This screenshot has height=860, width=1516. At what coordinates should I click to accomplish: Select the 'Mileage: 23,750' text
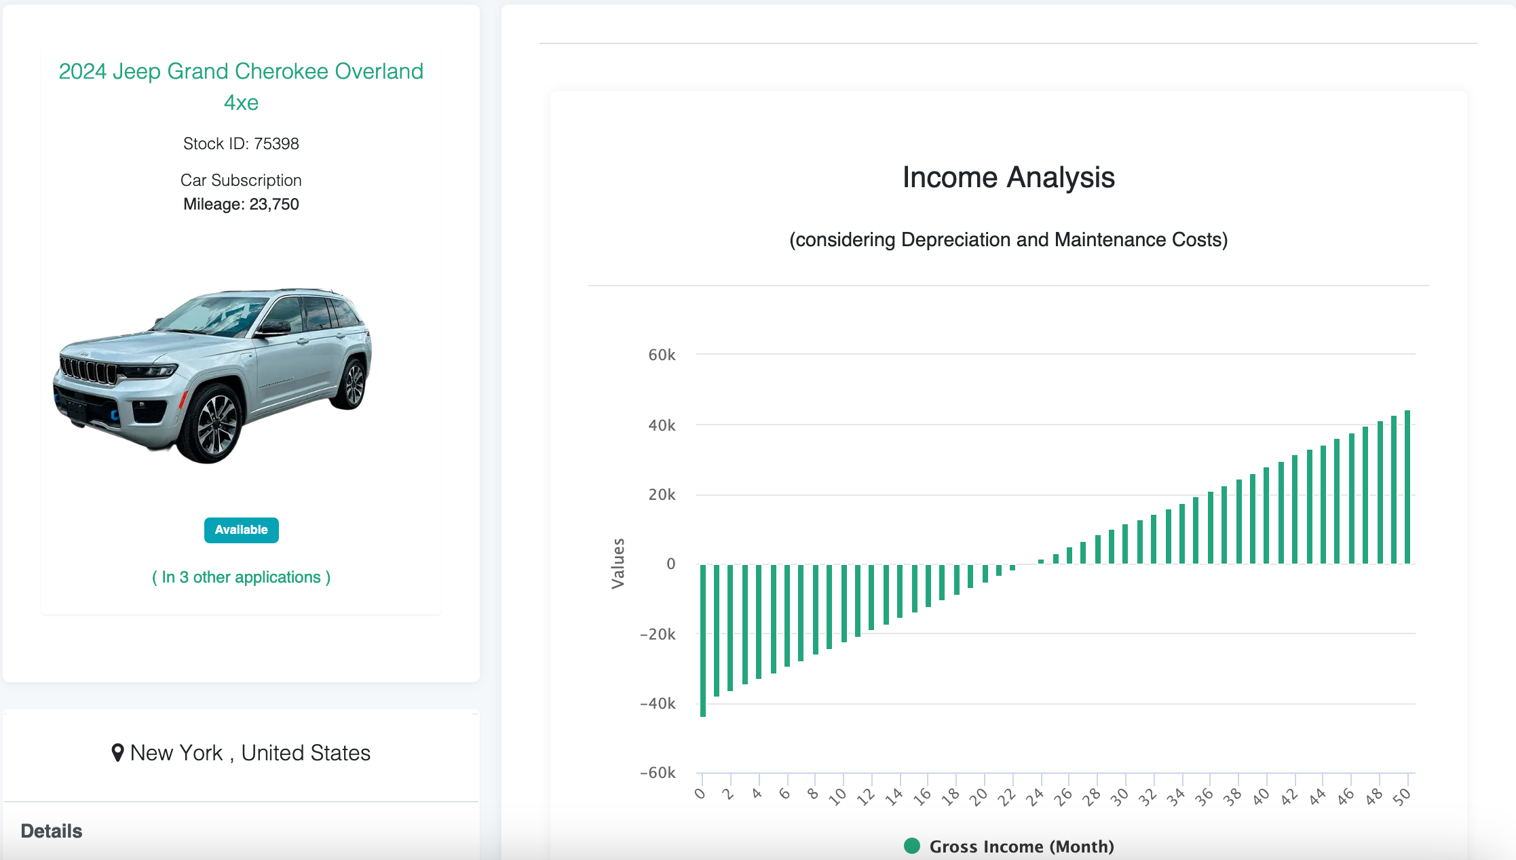241,204
